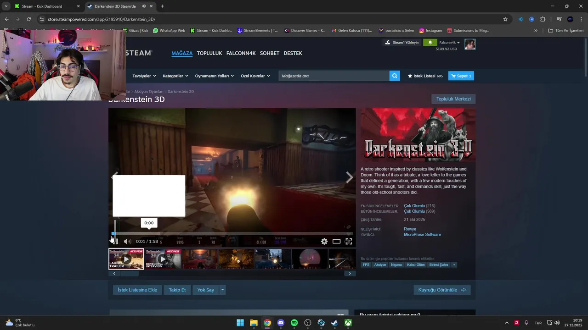Open developer Rowye link
The height and width of the screenshot is (330, 588).
click(x=410, y=229)
